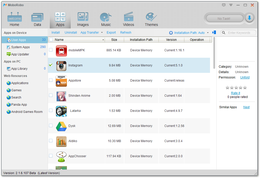The width and height of the screenshot is (260, 178).
Task: Click the Rate it link
Action: point(235,93)
